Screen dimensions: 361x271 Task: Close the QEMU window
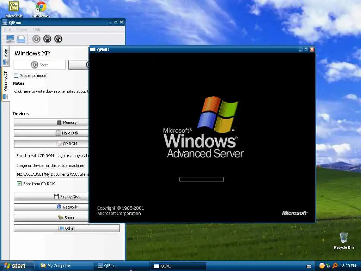pyautogui.click(x=312, y=49)
